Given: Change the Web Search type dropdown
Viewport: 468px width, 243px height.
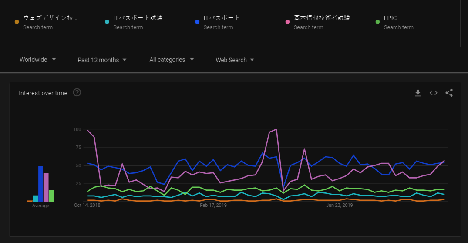Looking at the screenshot, I should pyautogui.click(x=235, y=60).
